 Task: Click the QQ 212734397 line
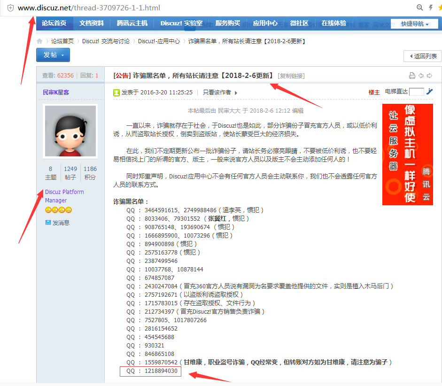point(195,312)
